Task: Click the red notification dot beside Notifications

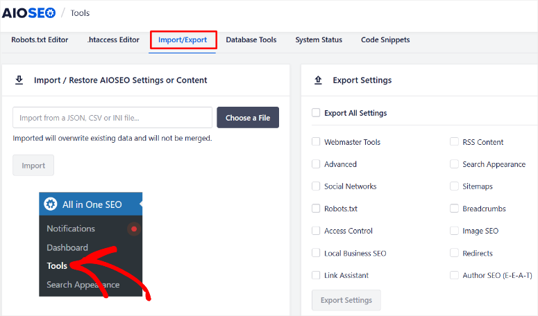Action: (134, 229)
